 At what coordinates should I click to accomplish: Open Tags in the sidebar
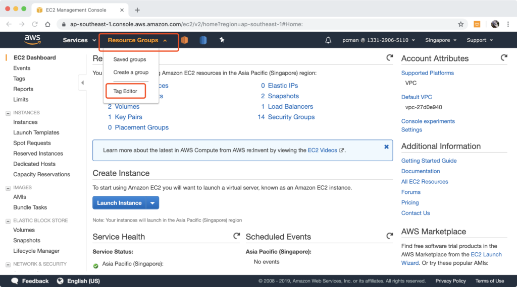point(19,79)
